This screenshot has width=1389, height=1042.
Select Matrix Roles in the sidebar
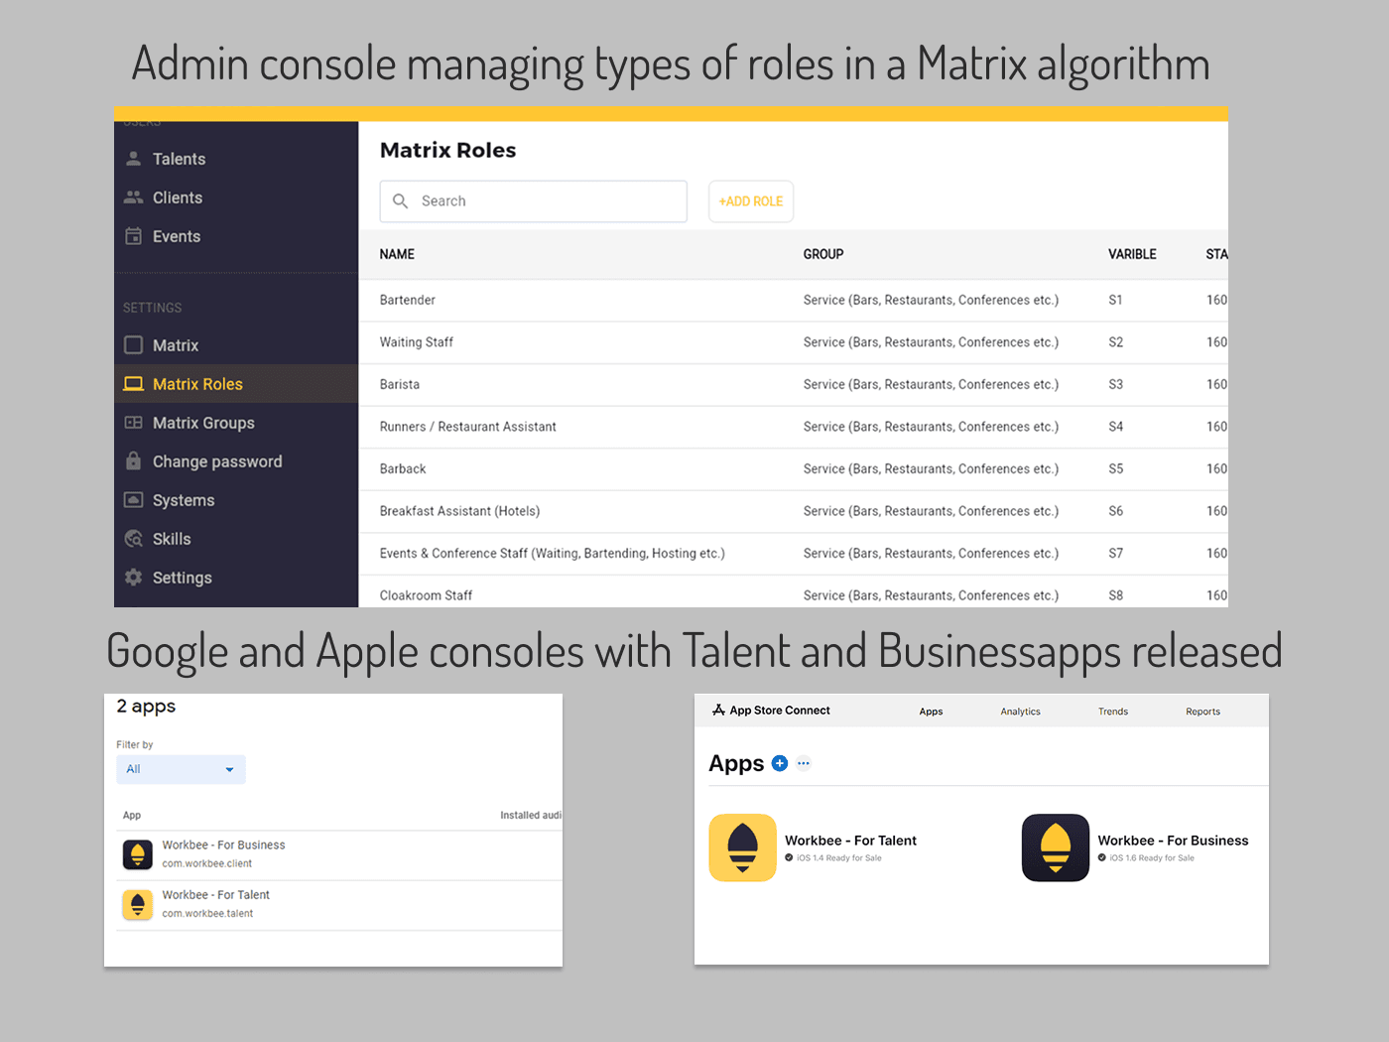coord(197,384)
